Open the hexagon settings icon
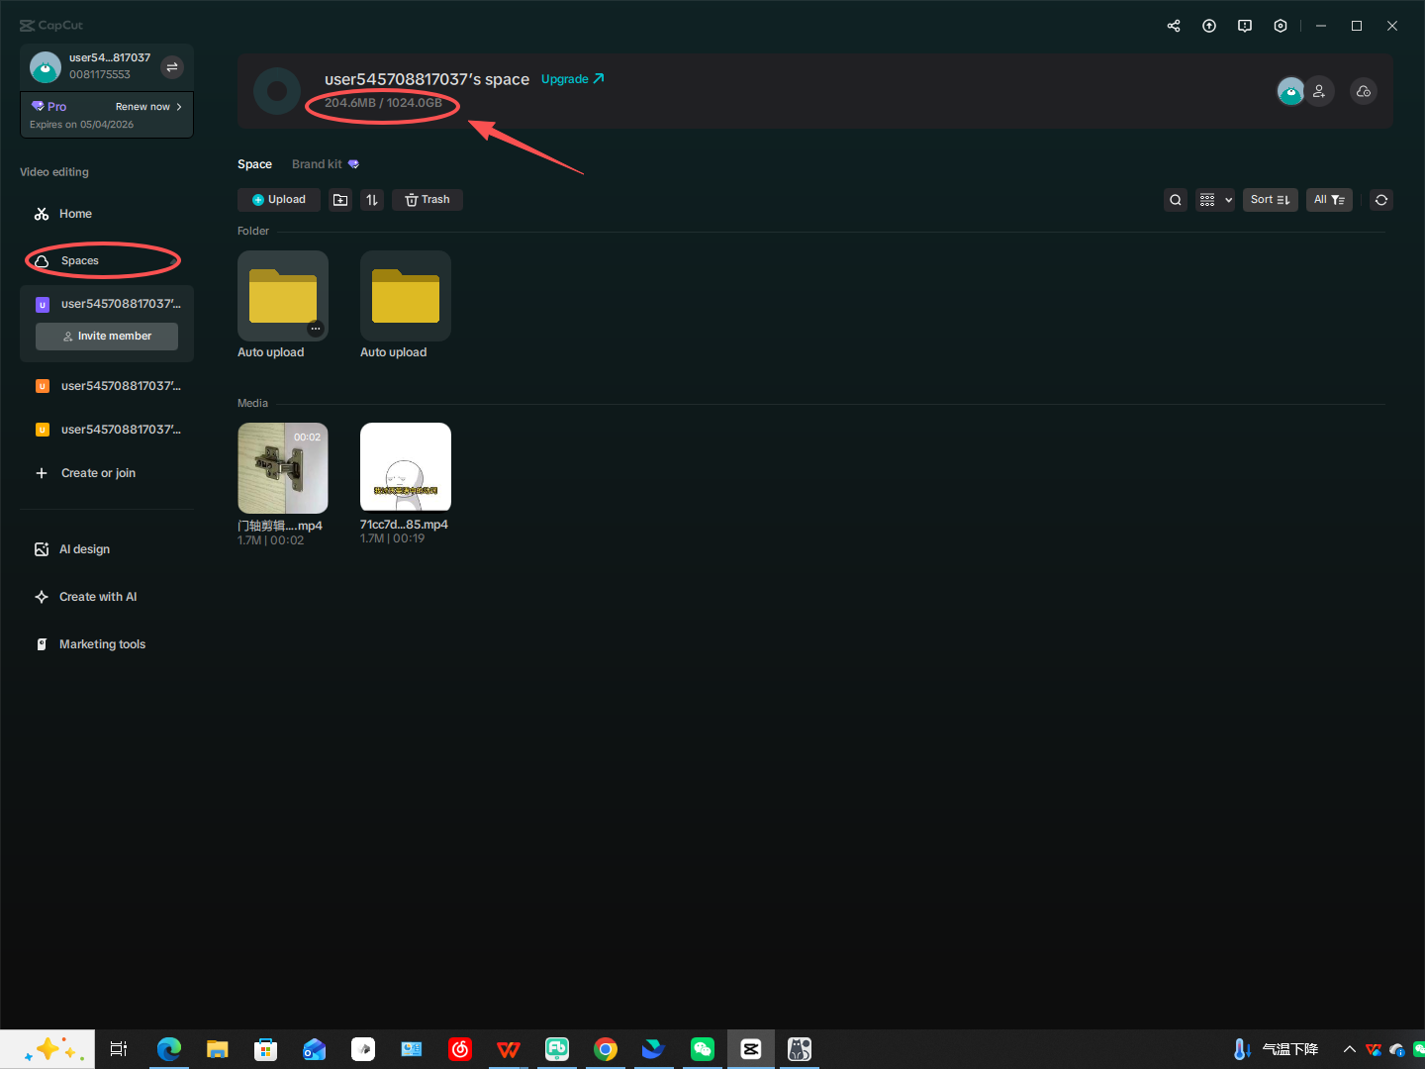Screen dimensions: 1425x1069 click(1281, 26)
